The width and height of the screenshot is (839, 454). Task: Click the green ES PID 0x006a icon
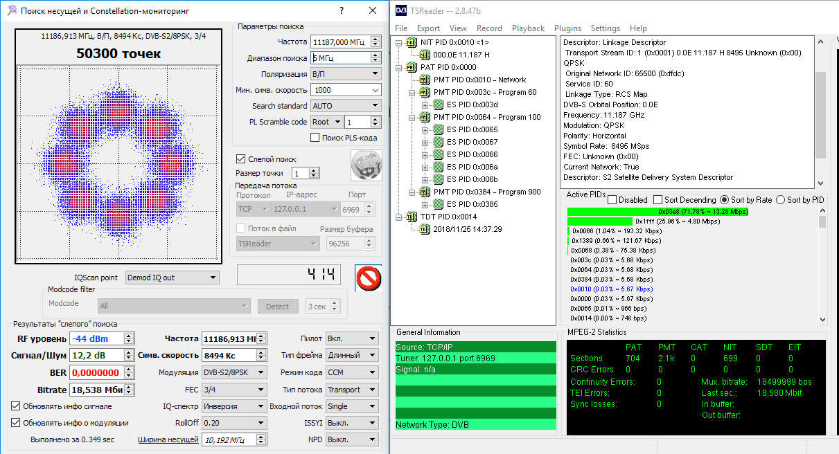pos(438,167)
